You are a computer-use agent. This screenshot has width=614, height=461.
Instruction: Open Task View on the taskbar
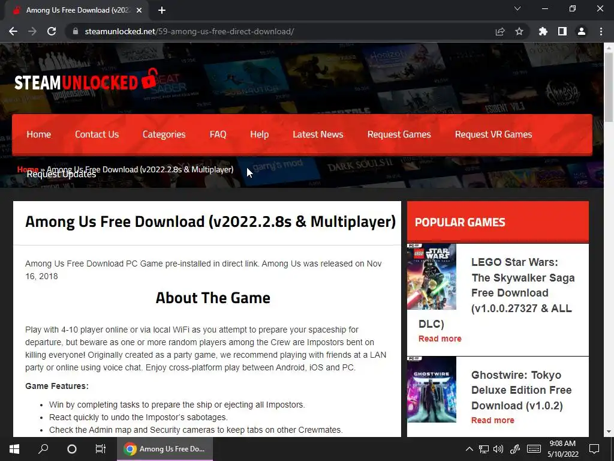(101, 449)
